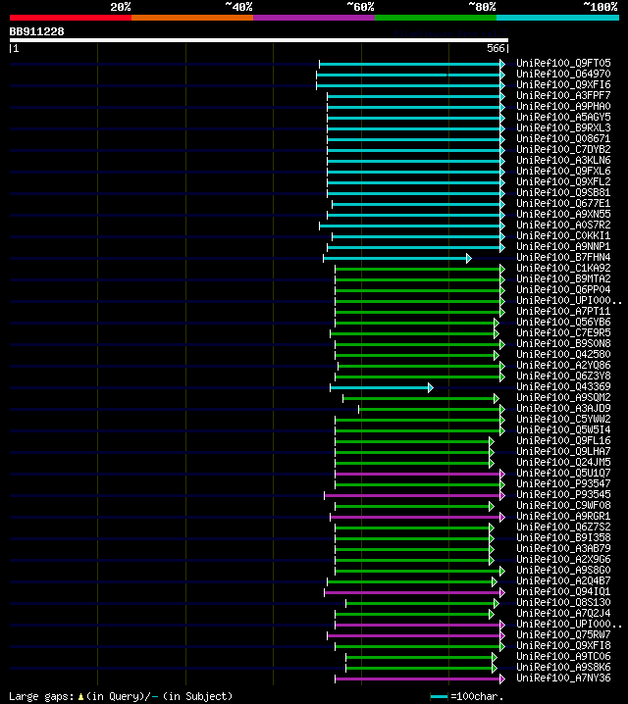
Task: Click the green ~80% legend color segment
Action: click(436, 18)
